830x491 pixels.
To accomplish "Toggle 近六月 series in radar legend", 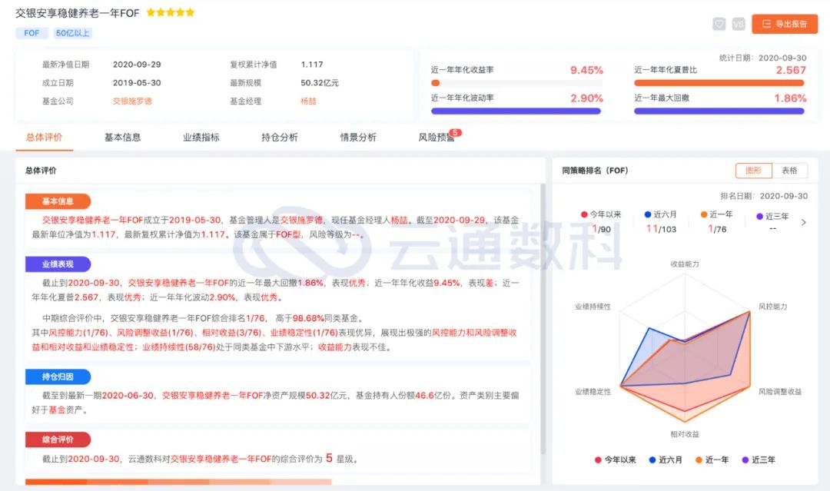I will point(665,459).
